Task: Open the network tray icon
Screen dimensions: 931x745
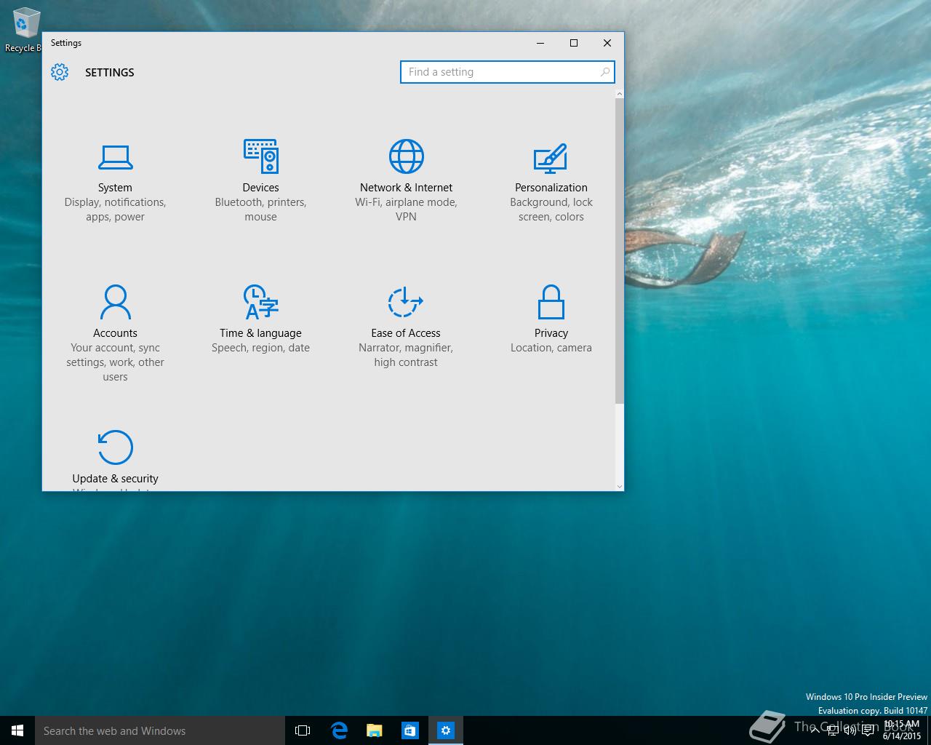Action: tap(833, 730)
